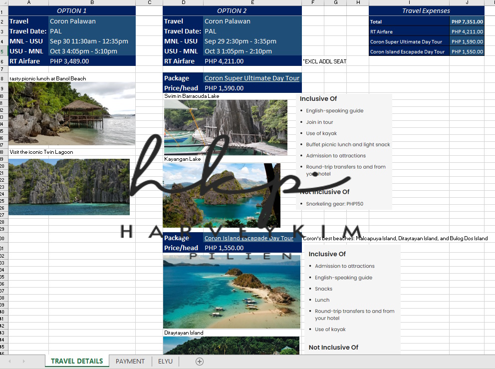Click the *EXCL ADDL SEAT note cell
This screenshot has width=495, height=369.
324,61
